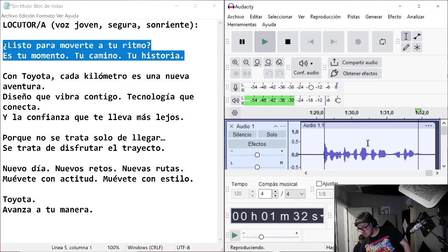Fit project to width zoom icon

pyautogui.click(x=268, y=63)
